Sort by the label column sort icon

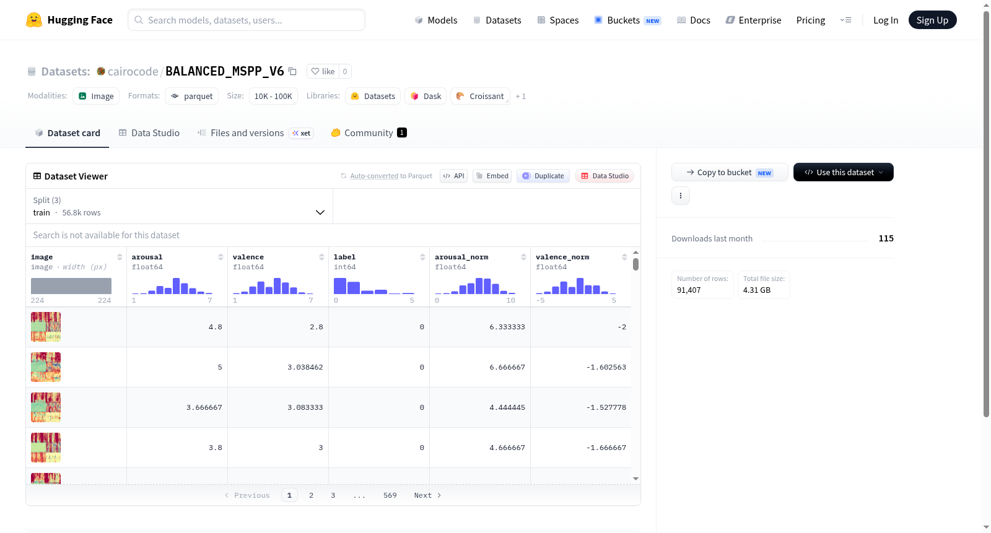point(422,257)
